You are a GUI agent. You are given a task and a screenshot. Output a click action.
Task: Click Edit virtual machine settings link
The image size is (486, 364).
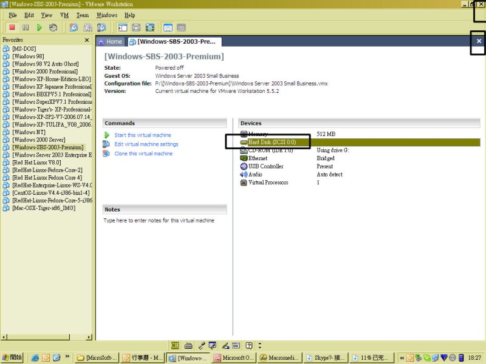click(146, 144)
